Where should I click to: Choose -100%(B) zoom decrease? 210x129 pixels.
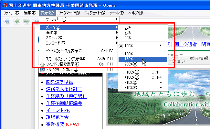coord(143,72)
